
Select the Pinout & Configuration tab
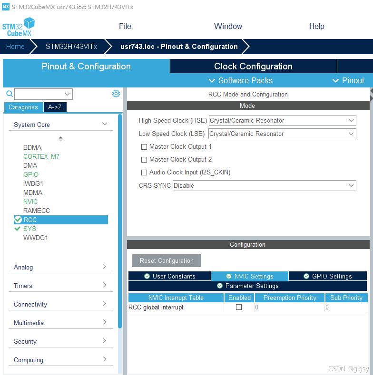point(86,66)
